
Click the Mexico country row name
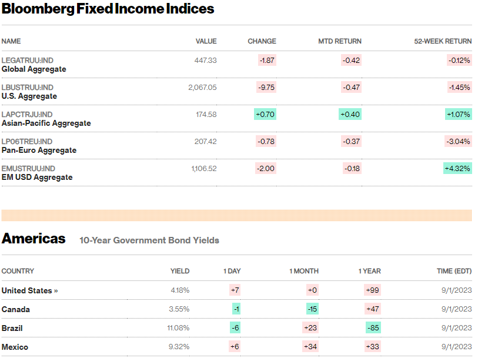coord(15,347)
